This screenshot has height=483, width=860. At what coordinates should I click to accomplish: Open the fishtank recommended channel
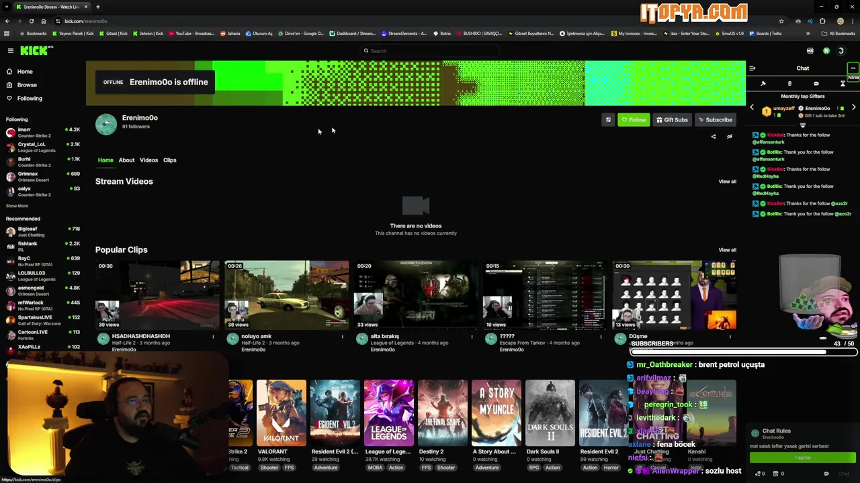[x=42, y=247]
